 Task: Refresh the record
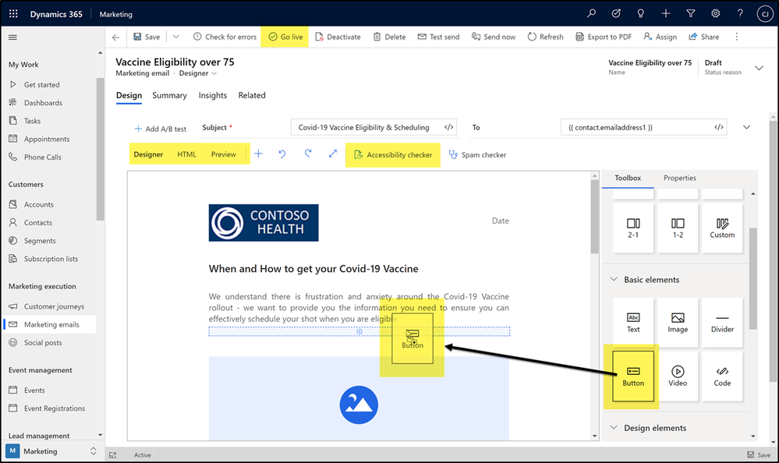546,37
